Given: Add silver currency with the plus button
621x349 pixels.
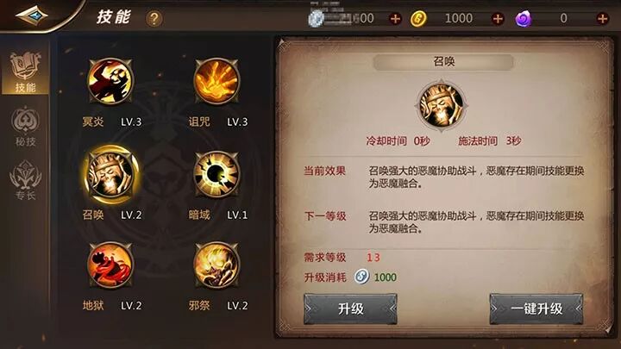Looking at the screenshot, I should click(x=395, y=19).
